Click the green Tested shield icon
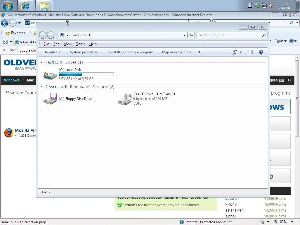 (120, 205)
